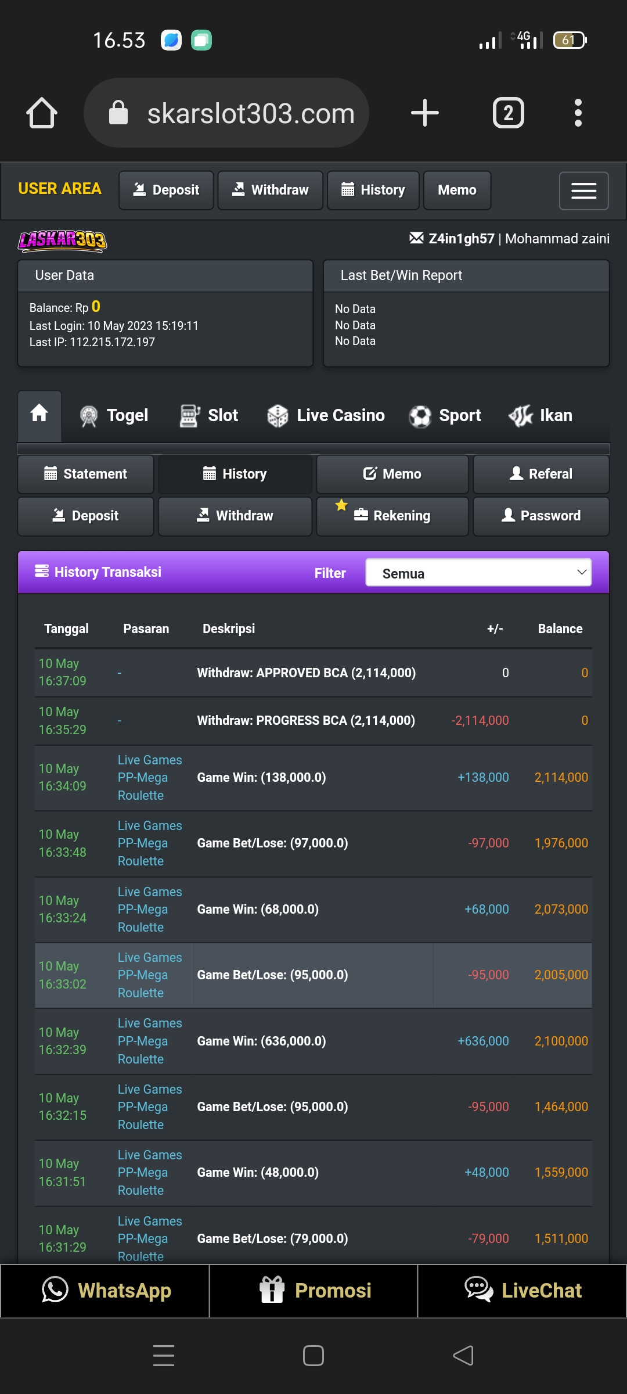This screenshot has height=1394, width=627.
Task: Tap the browser home icon
Action: coord(42,113)
